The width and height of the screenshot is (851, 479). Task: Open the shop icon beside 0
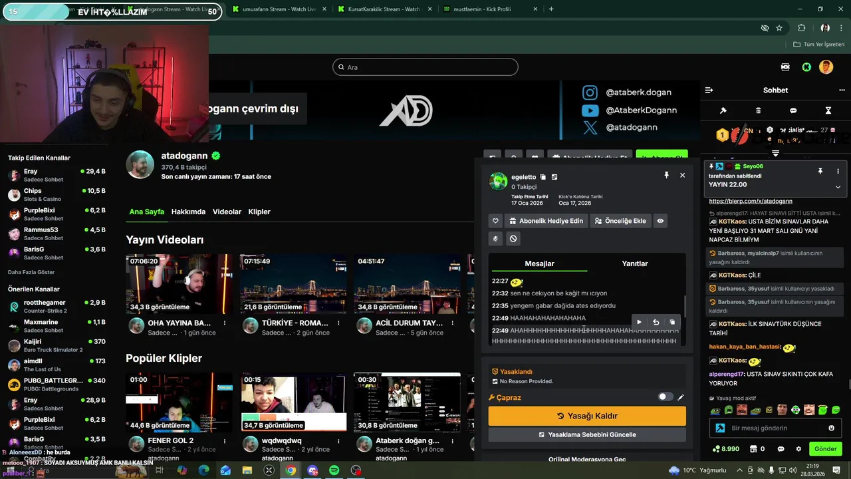[x=753, y=449]
